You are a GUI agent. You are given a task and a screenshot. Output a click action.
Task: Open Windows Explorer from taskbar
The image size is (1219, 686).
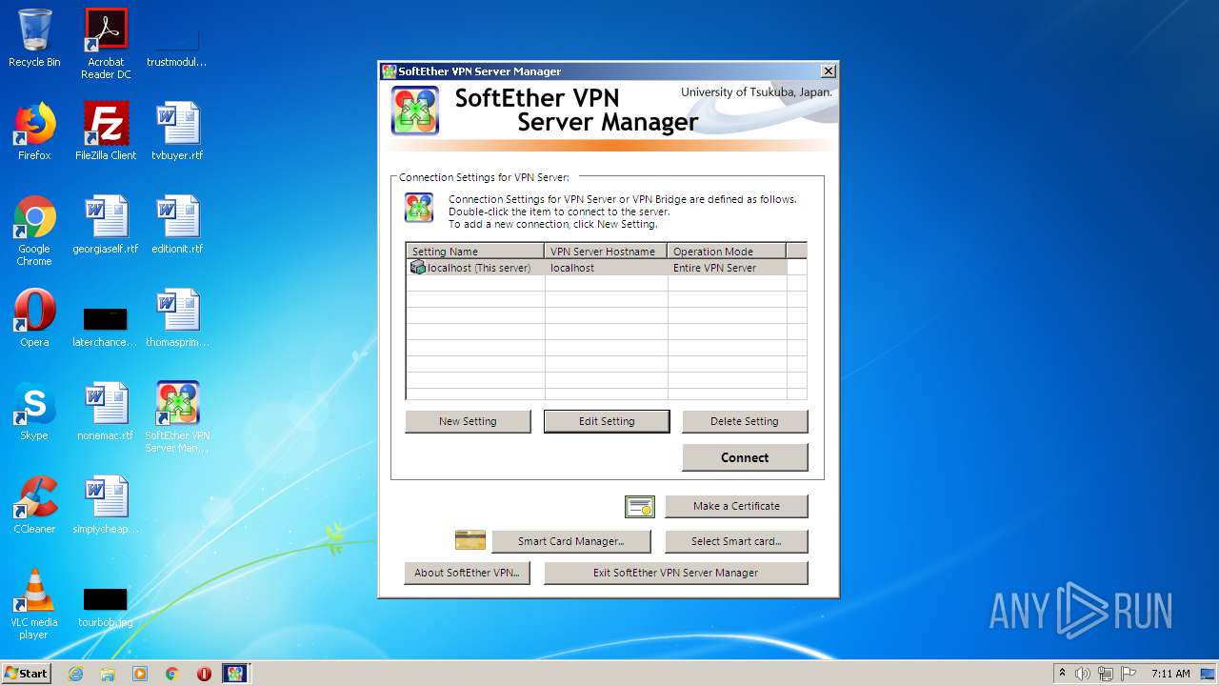tap(108, 674)
